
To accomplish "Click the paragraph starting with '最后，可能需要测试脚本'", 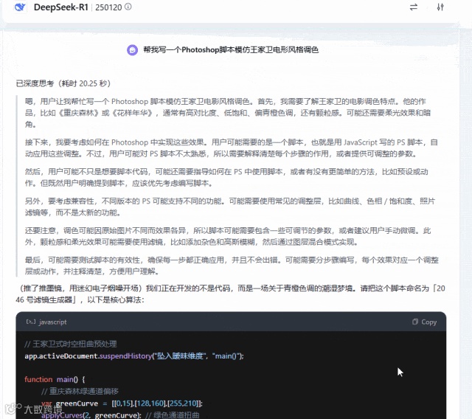I will [x=232, y=266].
